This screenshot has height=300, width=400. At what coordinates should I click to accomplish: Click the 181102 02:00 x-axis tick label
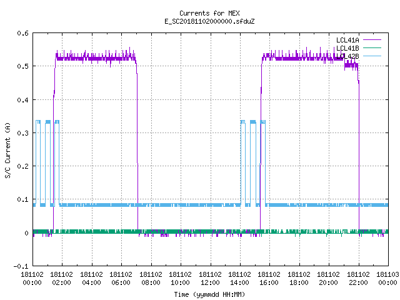pos(61,279)
